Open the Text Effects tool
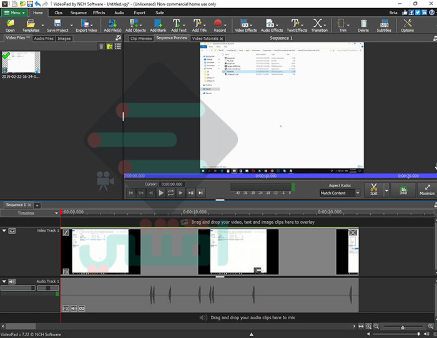The width and height of the screenshot is (437, 338). [x=297, y=26]
